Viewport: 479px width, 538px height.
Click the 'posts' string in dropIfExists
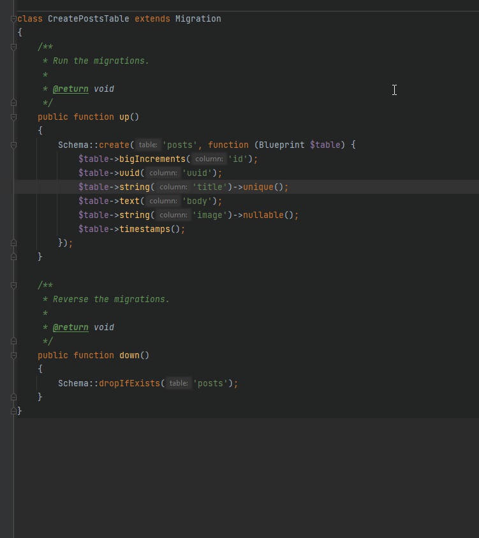[x=210, y=383]
